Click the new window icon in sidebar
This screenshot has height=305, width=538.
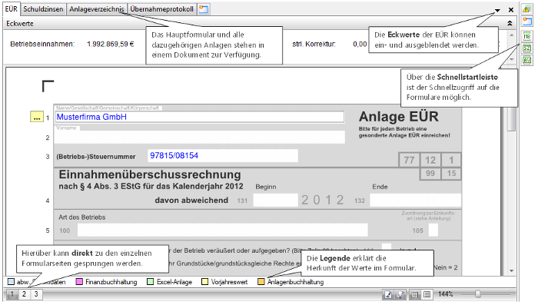click(x=526, y=22)
